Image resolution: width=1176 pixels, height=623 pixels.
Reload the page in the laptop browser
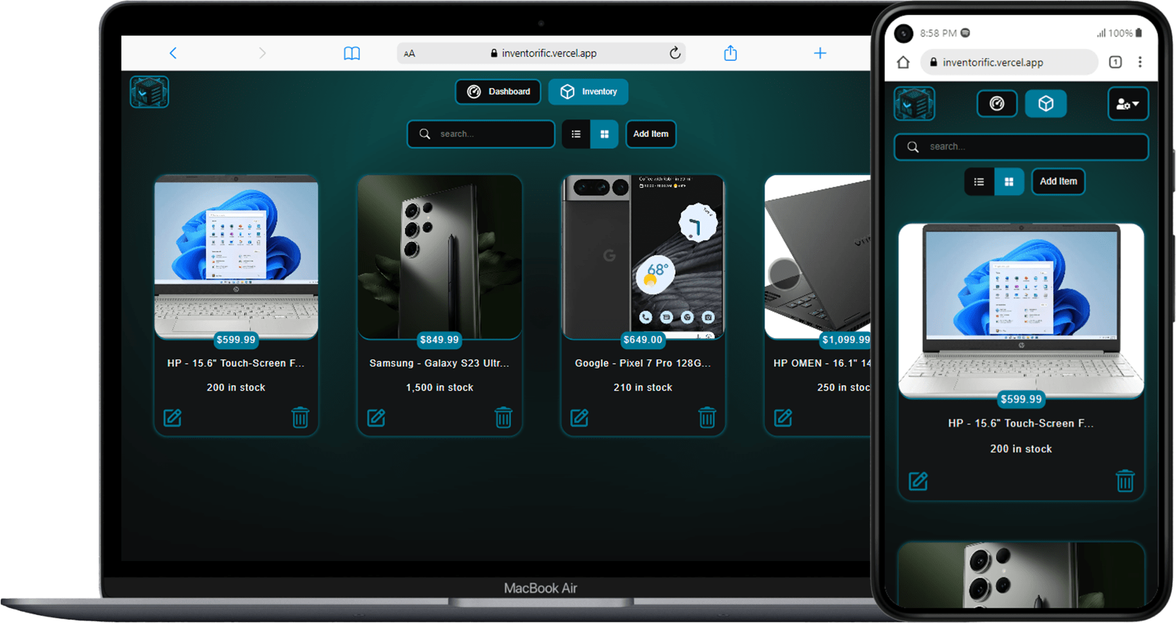[x=675, y=53]
